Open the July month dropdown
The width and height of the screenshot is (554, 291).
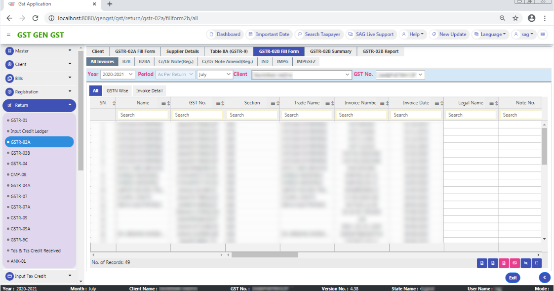coord(214,75)
